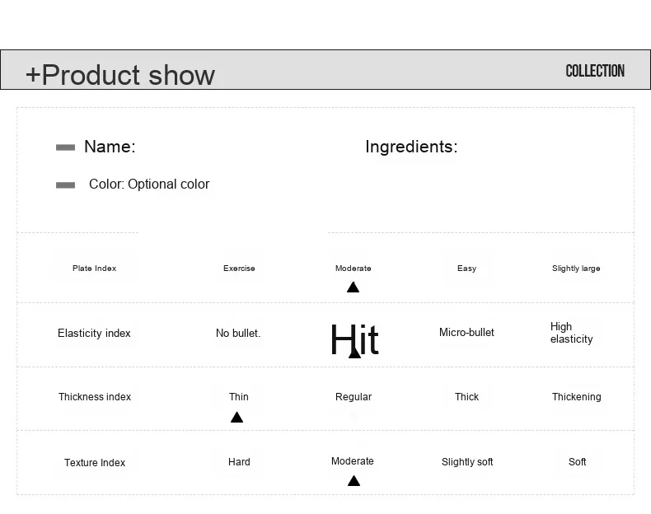The image size is (651, 514).
Task: Click the Elasticity index row label
Action: tap(94, 334)
